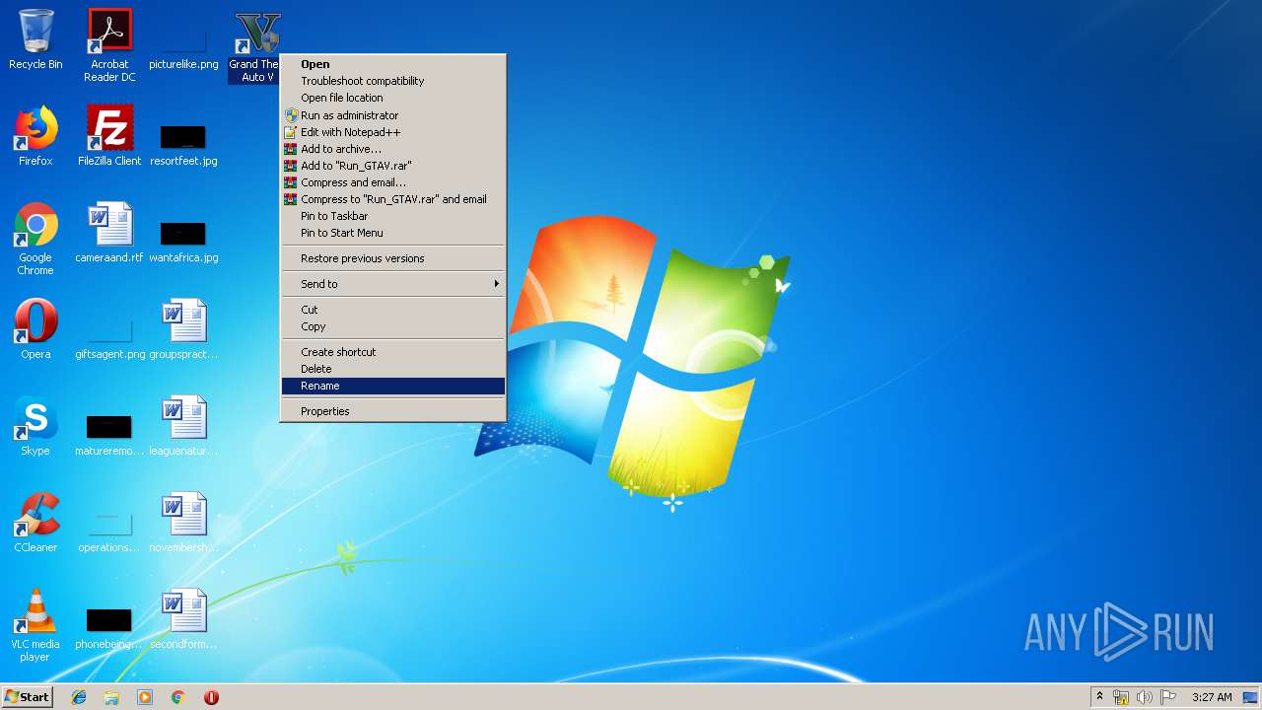1262x710 pixels.
Task: Open the volume tray icon
Action: tap(1144, 697)
